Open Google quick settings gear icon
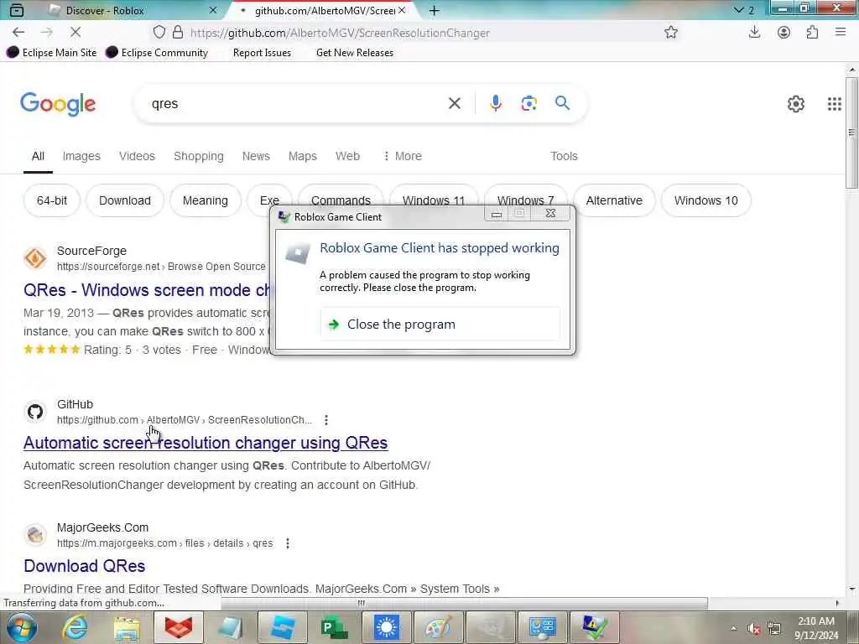Viewport: 859px width, 644px height. [795, 103]
